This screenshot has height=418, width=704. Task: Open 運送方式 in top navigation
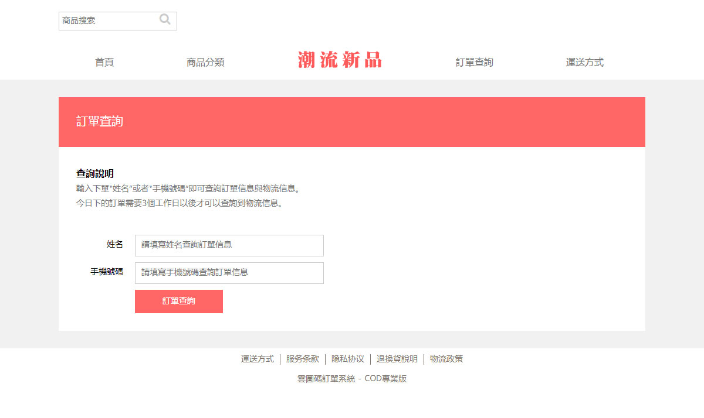(585, 62)
